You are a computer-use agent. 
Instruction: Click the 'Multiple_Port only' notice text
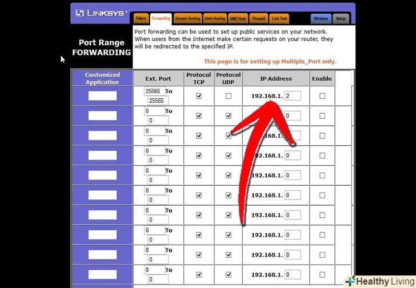(x=270, y=62)
